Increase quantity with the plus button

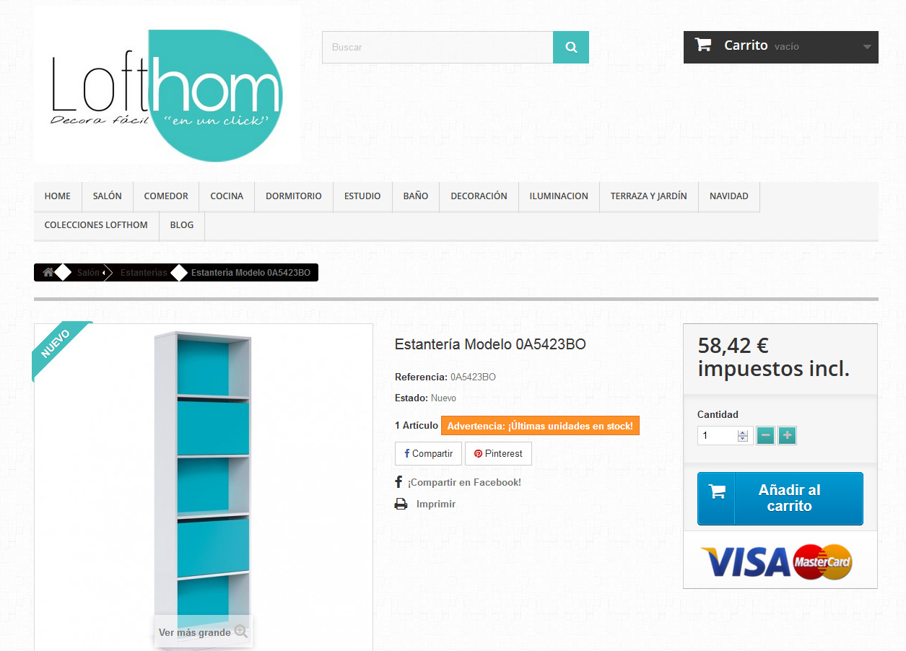[788, 435]
